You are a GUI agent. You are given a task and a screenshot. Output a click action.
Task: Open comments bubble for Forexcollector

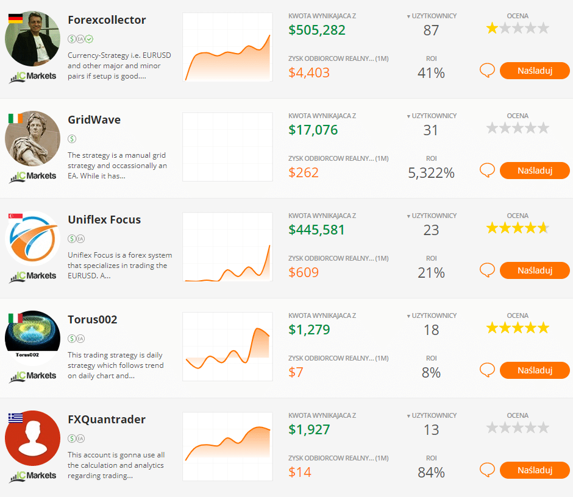487,71
